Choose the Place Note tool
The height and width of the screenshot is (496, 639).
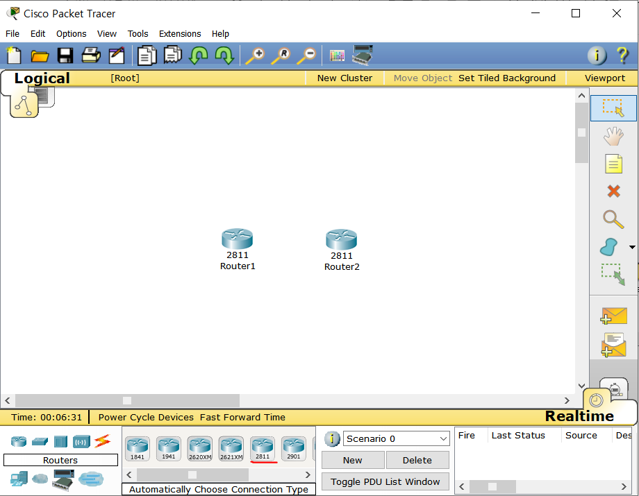pyautogui.click(x=613, y=164)
